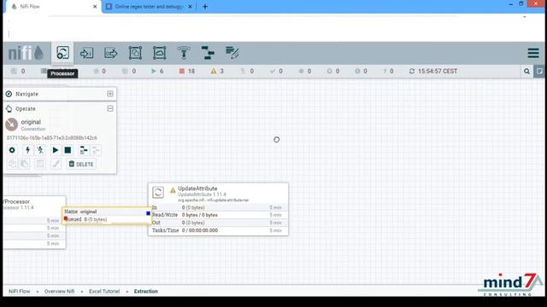
Task: Select the Process Group toolbar icon
Action: click(135, 53)
